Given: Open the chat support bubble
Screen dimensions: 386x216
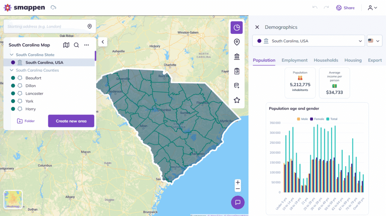Looking at the screenshot, I should (x=237, y=202).
